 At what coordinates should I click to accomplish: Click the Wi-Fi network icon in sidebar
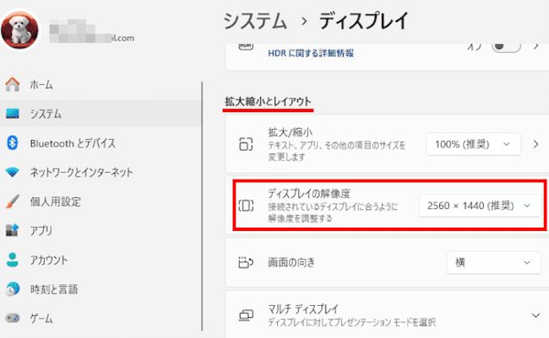coord(13,172)
